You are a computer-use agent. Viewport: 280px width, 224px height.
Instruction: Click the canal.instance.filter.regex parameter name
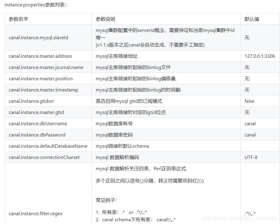click(x=36, y=214)
